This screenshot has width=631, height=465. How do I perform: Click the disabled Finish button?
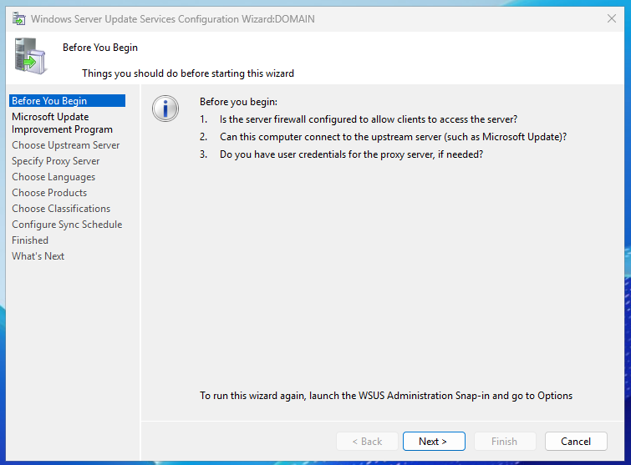click(x=504, y=442)
